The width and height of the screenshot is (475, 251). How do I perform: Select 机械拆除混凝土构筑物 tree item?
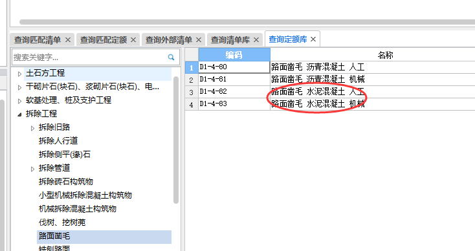(x=78, y=209)
